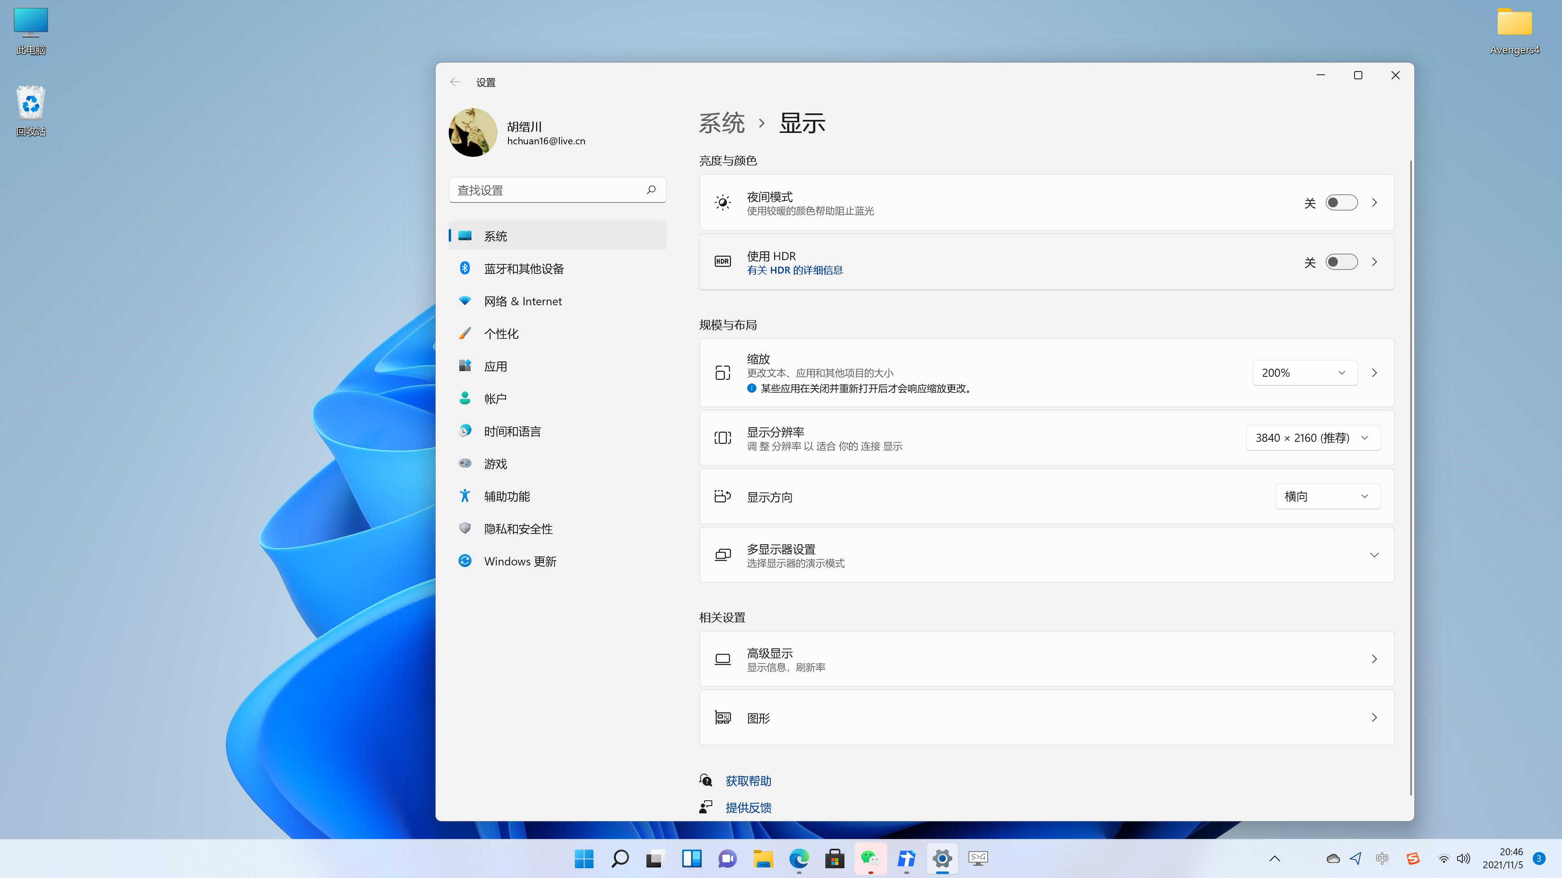Viewport: 1562px width, 878px height.
Task: Open WeChat from the taskbar
Action: point(870,858)
